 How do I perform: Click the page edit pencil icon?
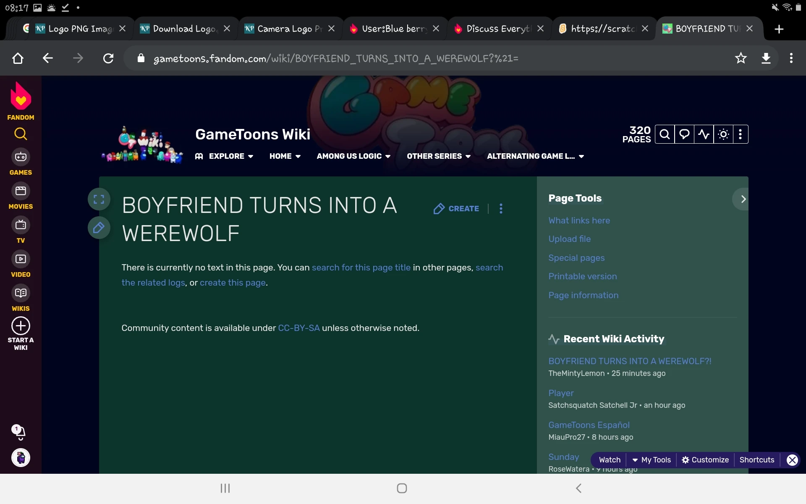pos(99,228)
